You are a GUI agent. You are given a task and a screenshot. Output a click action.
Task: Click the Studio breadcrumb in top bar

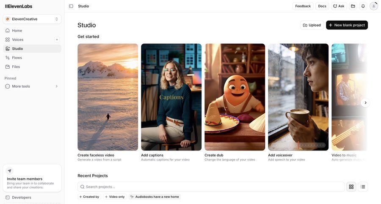pos(83,6)
